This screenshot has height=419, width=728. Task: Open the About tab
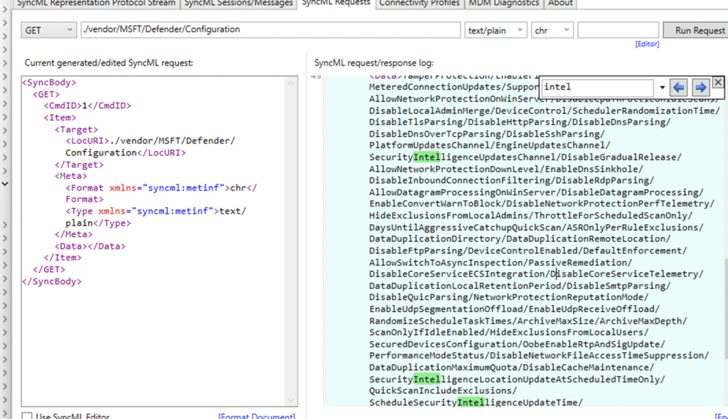pyautogui.click(x=560, y=4)
